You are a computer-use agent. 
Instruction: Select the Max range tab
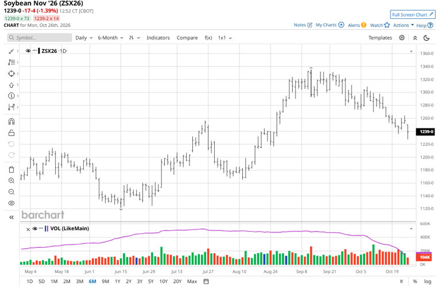pos(192,281)
